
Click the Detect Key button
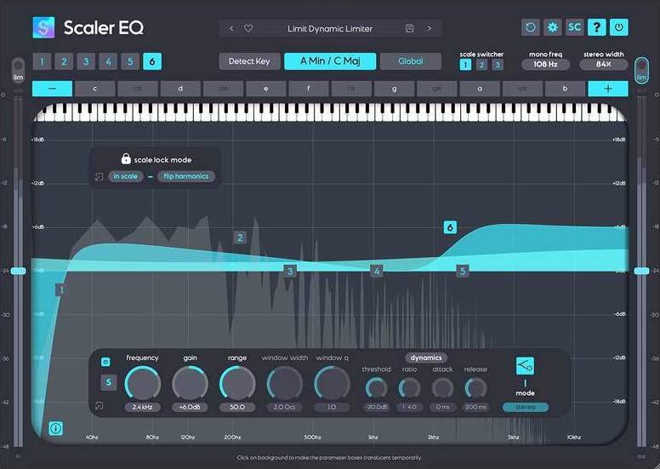pyautogui.click(x=249, y=61)
